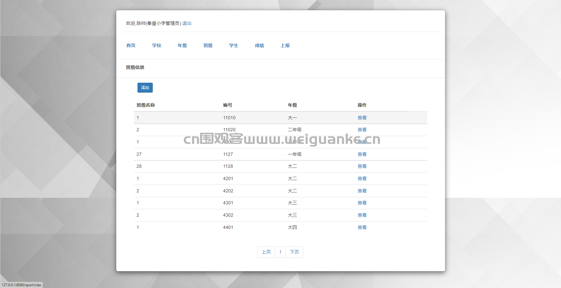Image resolution: width=561 pixels, height=288 pixels.
Task: Select page 1 in pagination
Action: pos(280,252)
